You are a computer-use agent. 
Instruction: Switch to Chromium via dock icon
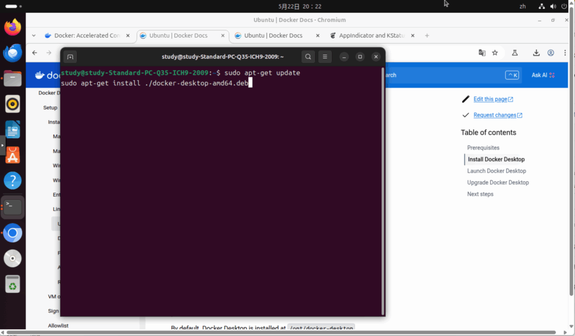tap(12, 233)
